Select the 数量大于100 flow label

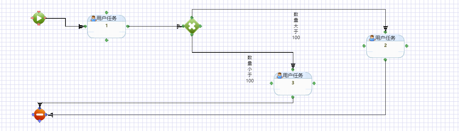[296, 26]
